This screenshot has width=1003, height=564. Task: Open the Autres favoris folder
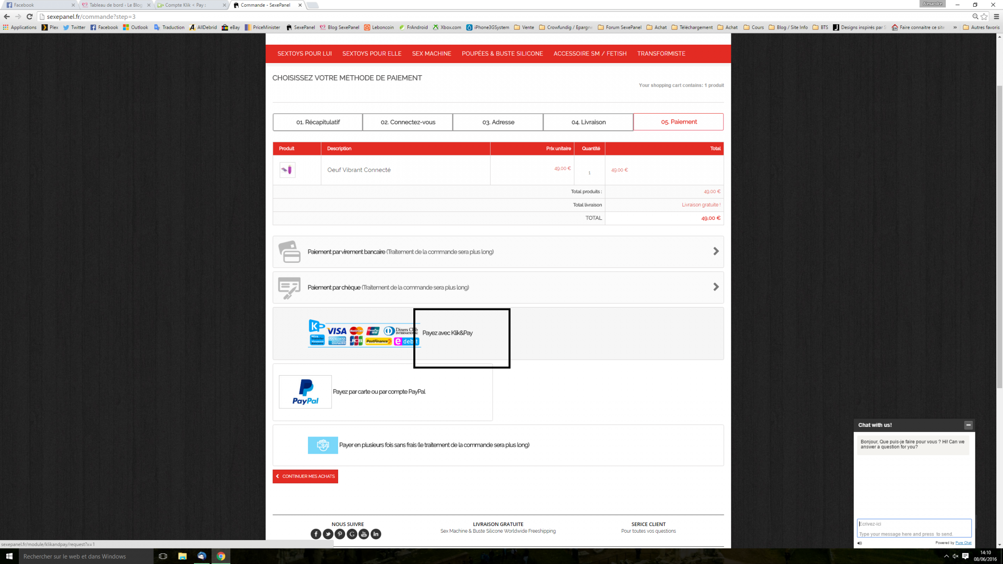click(981, 28)
